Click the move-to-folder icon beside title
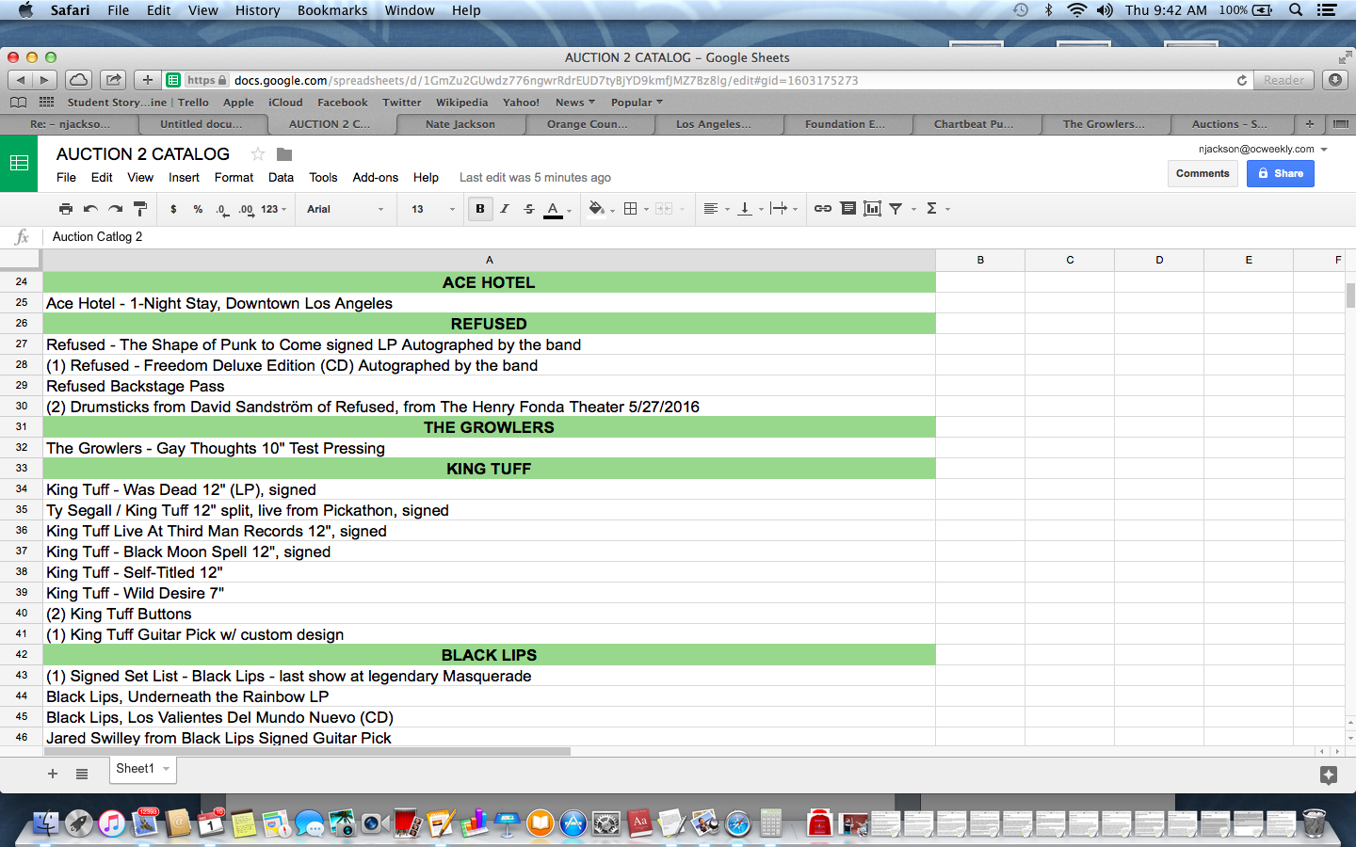 (x=284, y=154)
